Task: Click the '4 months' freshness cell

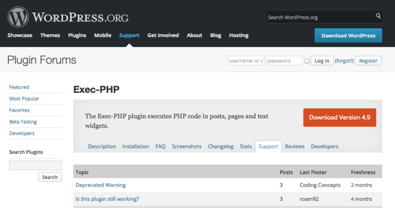Action: tap(362, 199)
